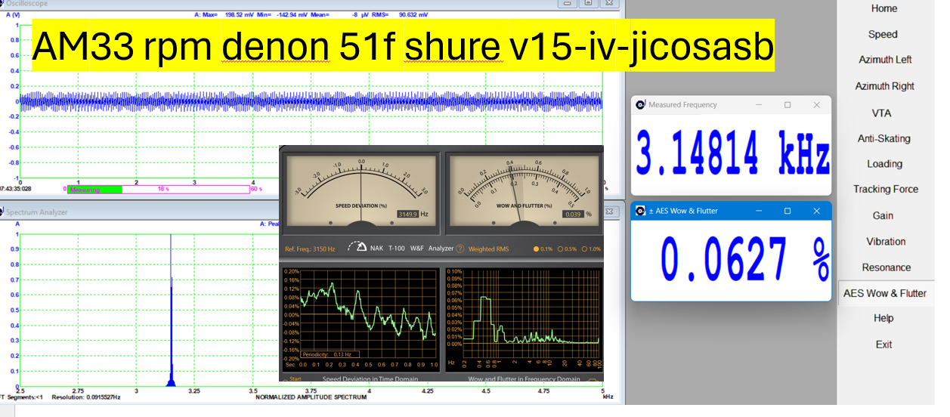Click the 0.0627 % AES flutter value
This screenshot has width=950, height=417.
(x=745, y=258)
